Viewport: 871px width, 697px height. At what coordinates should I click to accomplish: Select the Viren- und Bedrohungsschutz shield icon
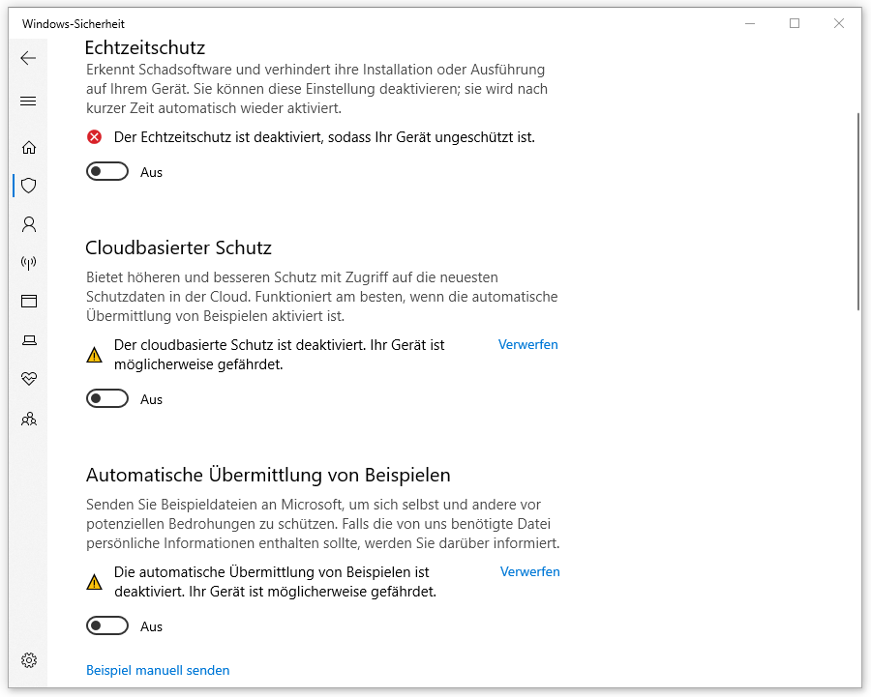click(x=28, y=186)
